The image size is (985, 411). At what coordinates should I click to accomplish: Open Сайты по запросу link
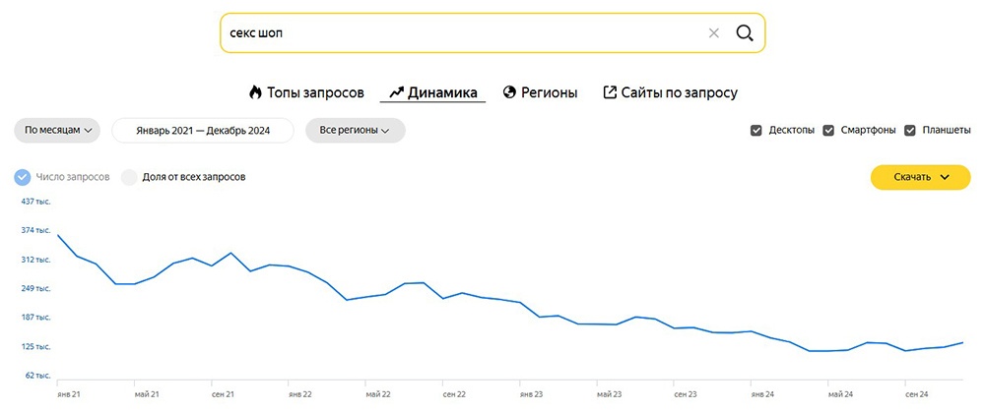670,92
